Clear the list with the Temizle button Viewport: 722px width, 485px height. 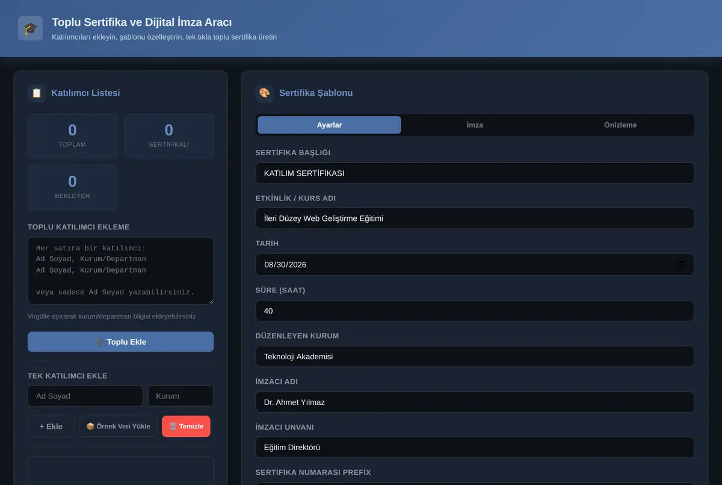186,426
